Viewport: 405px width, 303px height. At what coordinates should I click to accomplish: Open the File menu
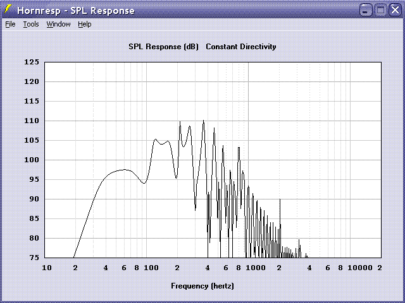tap(10, 24)
